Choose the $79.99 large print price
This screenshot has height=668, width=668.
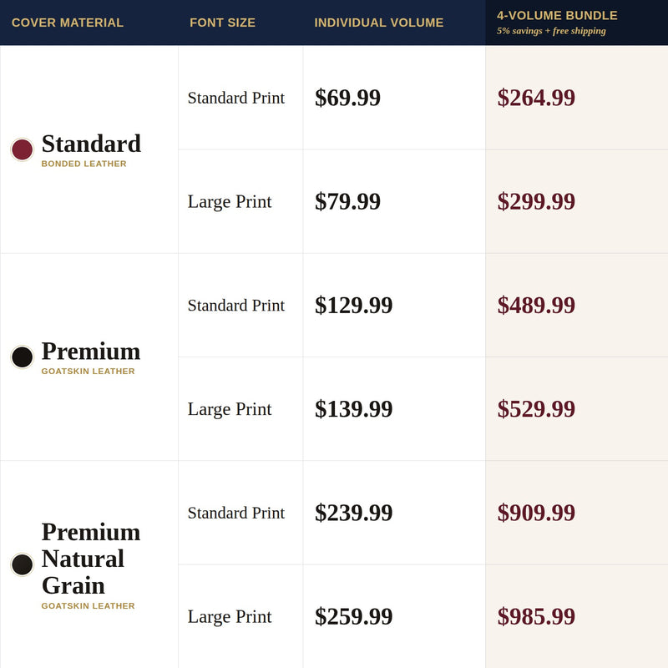347,201
